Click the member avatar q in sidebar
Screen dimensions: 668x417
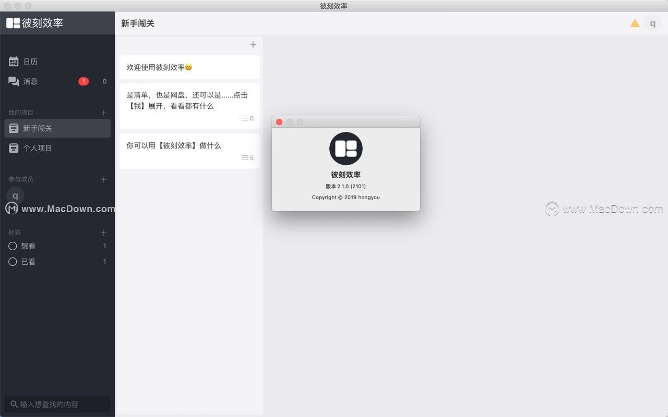pyautogui.click(x=15, y=195)
